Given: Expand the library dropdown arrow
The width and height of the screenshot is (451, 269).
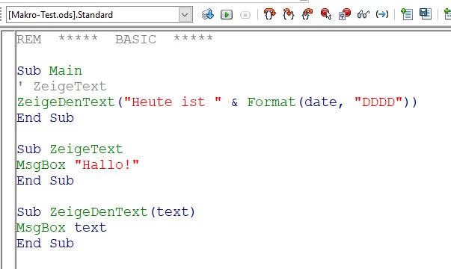Looking at the screenshot, I should 185,15.
